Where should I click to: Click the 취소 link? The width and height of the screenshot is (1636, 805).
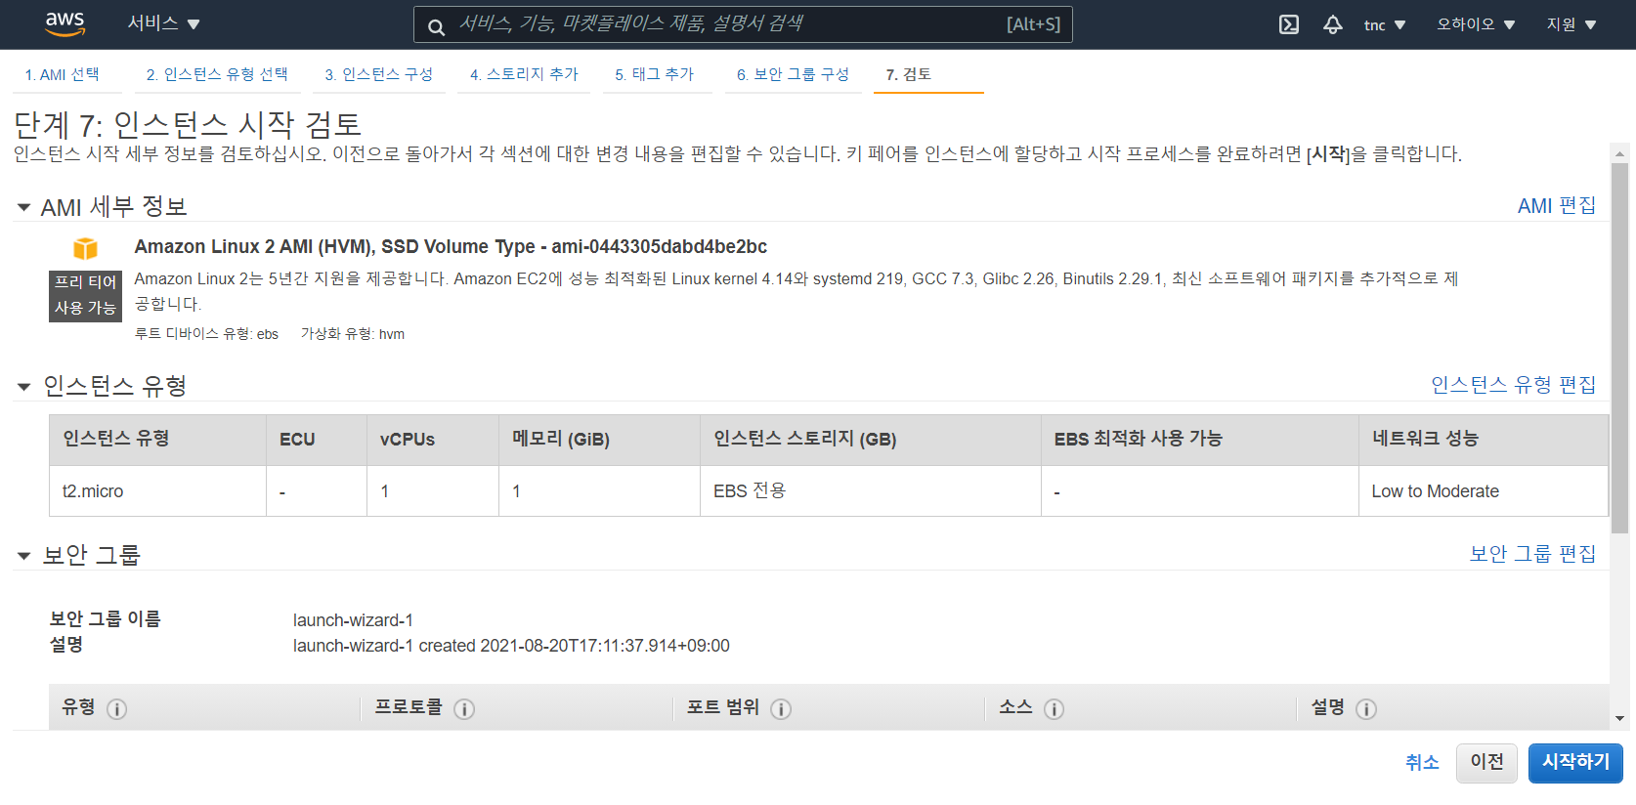tap(1422, 763)
